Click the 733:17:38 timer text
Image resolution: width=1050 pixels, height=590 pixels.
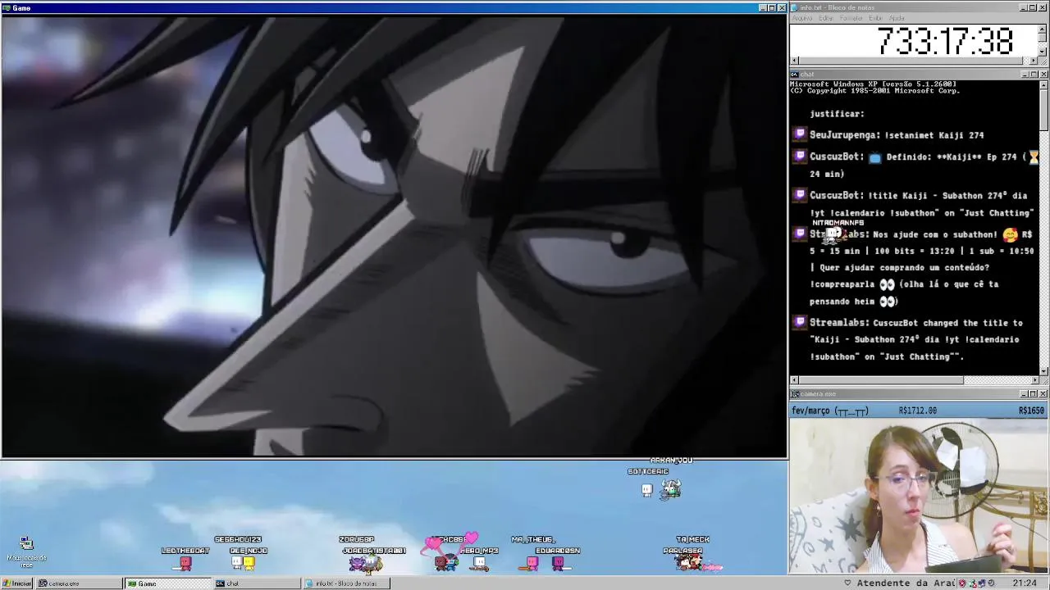pyautogui.click(x=945, y=41)
